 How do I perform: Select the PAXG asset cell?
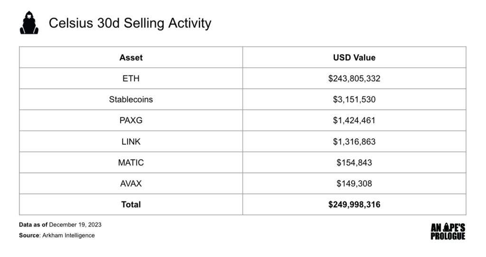[131, 121]
